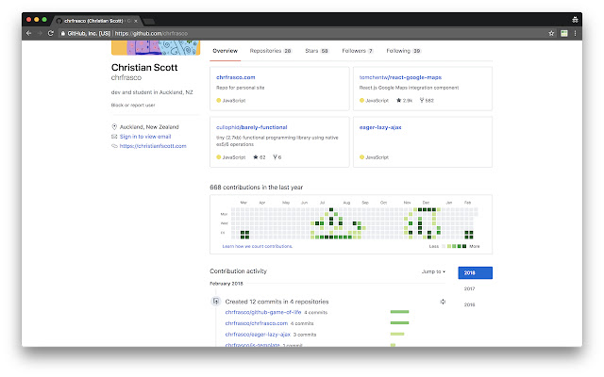This screenshot has height=377, width=604.
Task: Open the christianfscott.com website link
Action: (x=153, y=146)
